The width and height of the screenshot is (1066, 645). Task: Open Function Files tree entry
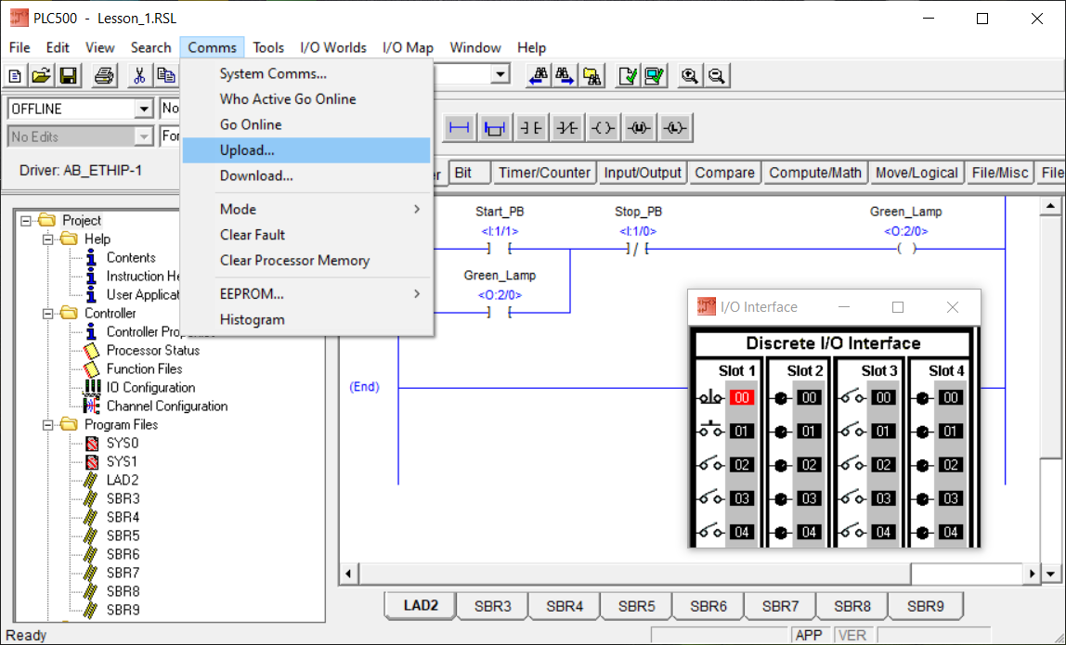coord(144,368)
